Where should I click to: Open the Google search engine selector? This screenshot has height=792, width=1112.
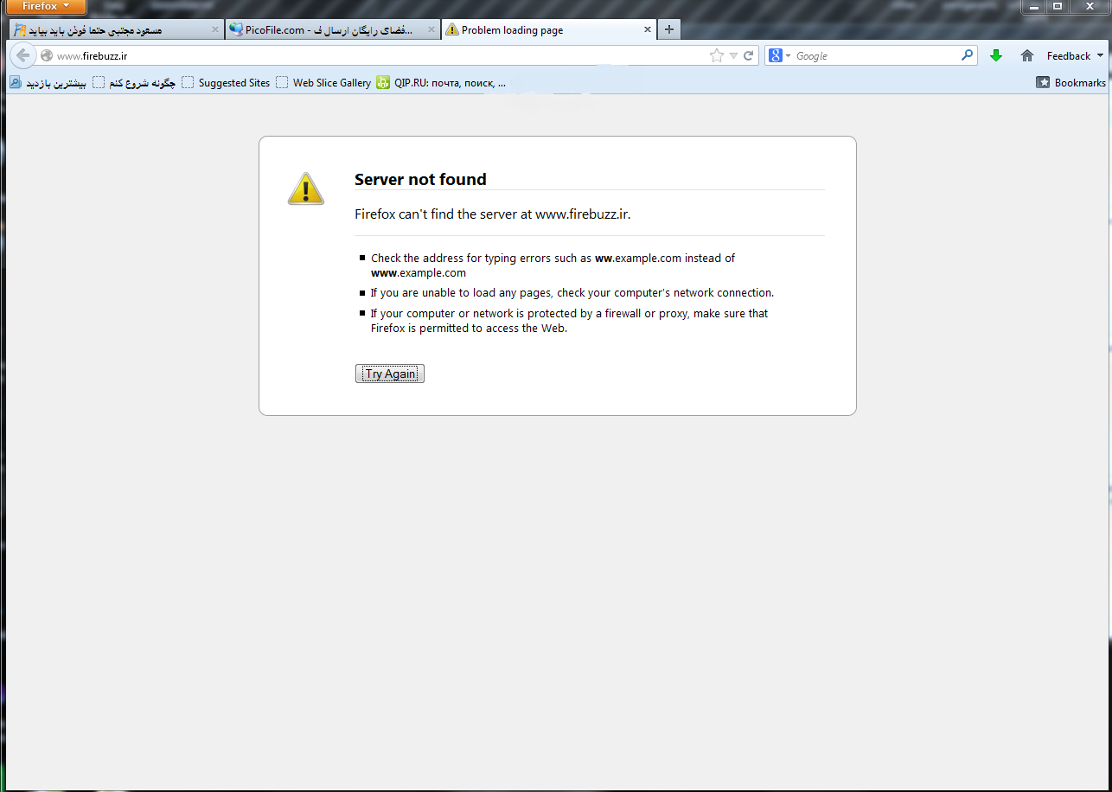[779, 55]
